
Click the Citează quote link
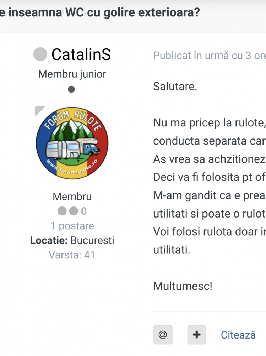point(238,335)
